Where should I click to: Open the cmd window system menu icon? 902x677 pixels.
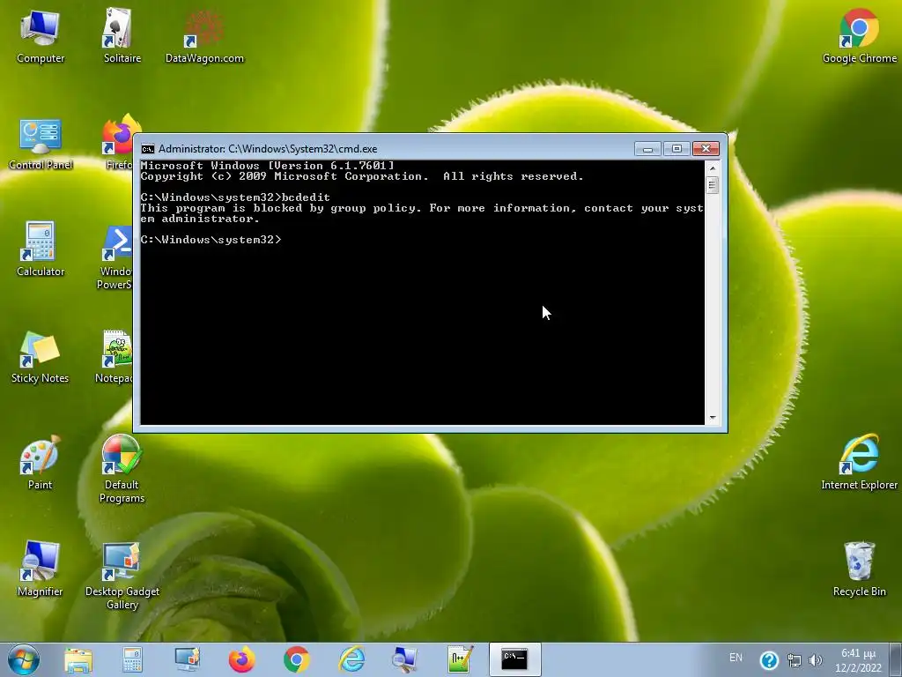[x=148, y=149]
